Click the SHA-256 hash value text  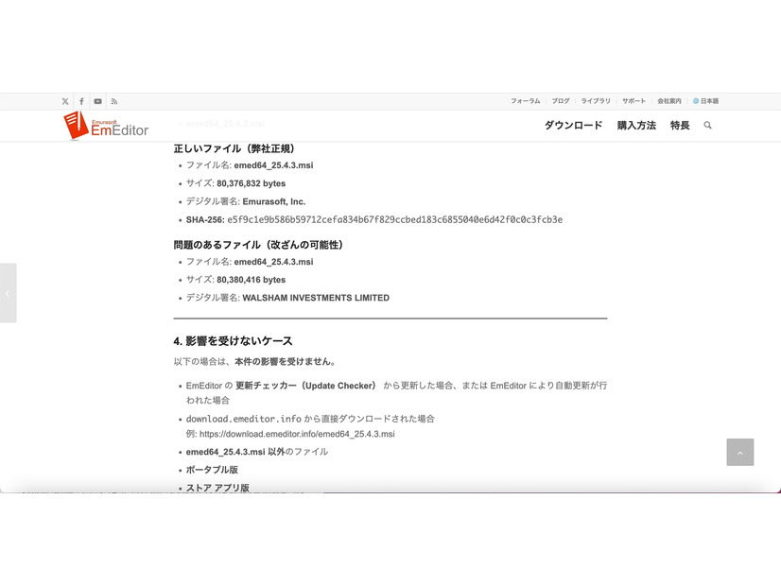[x=394, y=219]
